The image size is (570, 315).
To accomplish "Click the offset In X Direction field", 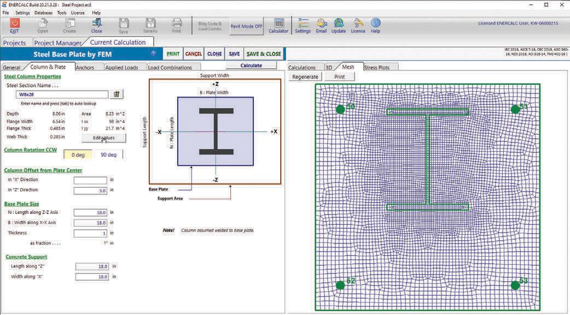I will tap(90, 180).
